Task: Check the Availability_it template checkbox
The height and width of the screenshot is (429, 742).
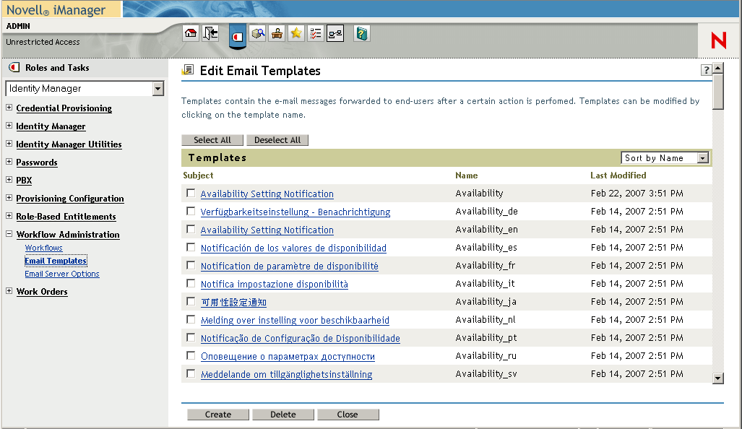Action: [x=191, y=283]
